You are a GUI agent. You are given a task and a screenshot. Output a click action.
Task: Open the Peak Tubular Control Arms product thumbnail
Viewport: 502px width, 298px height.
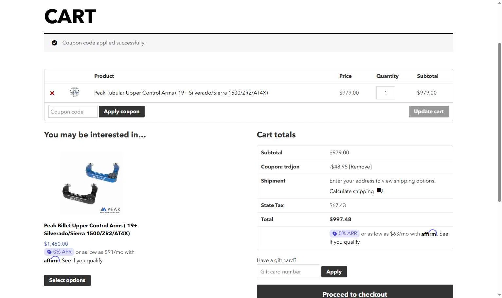(x=75, y=93)
